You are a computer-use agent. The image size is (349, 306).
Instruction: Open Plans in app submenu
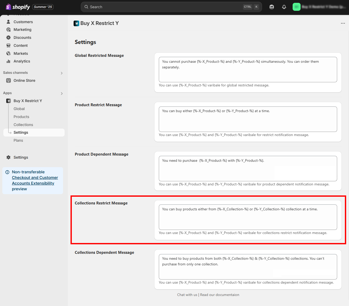[18, 140]
